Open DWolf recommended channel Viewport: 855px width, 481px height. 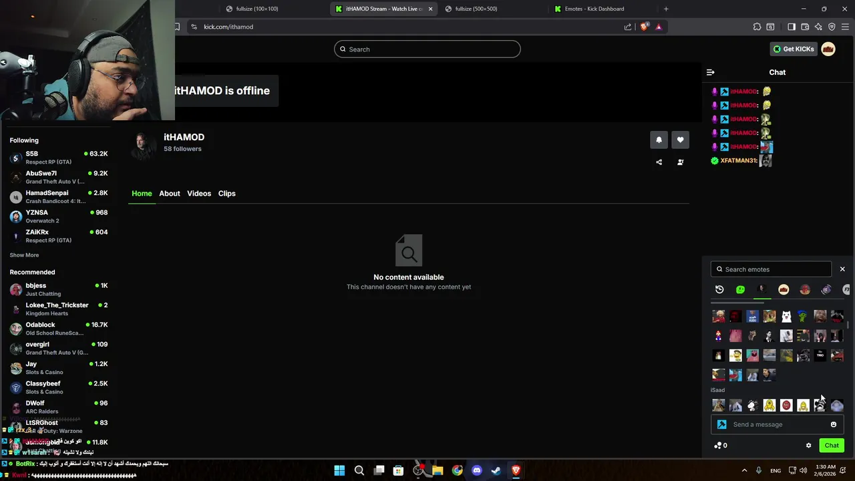pos(58,407)
